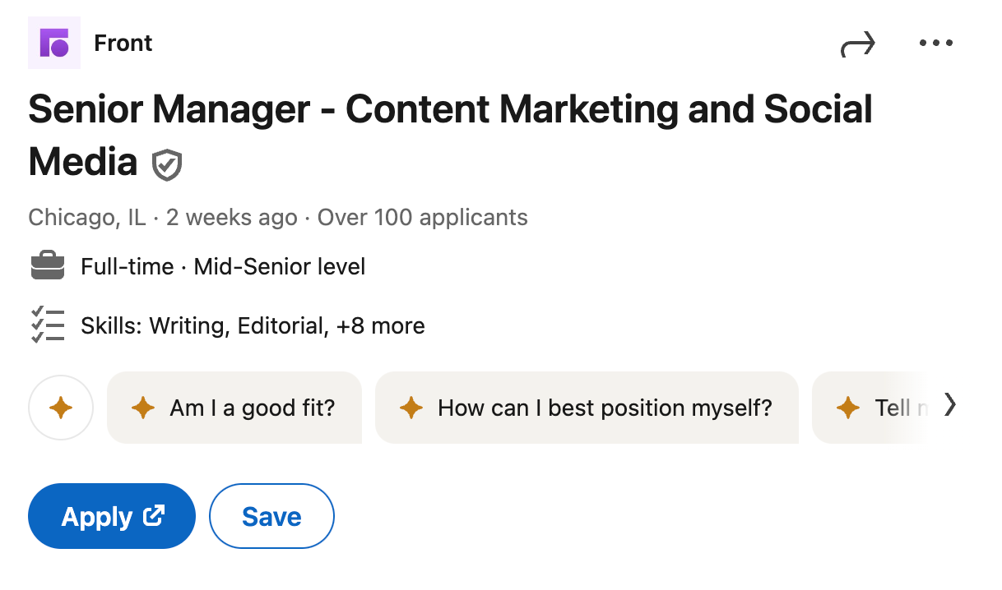
Task: Expand 'Over 100 applicants' details
Action: pyautogui.click(x=422, y=217)
